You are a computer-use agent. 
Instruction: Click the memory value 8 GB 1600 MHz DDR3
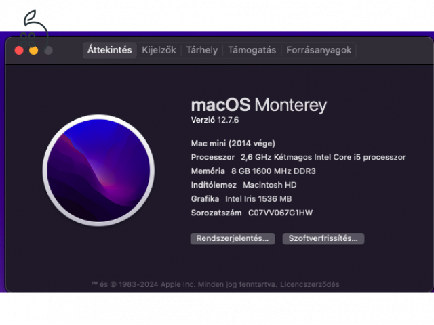[x=273, y=171]
